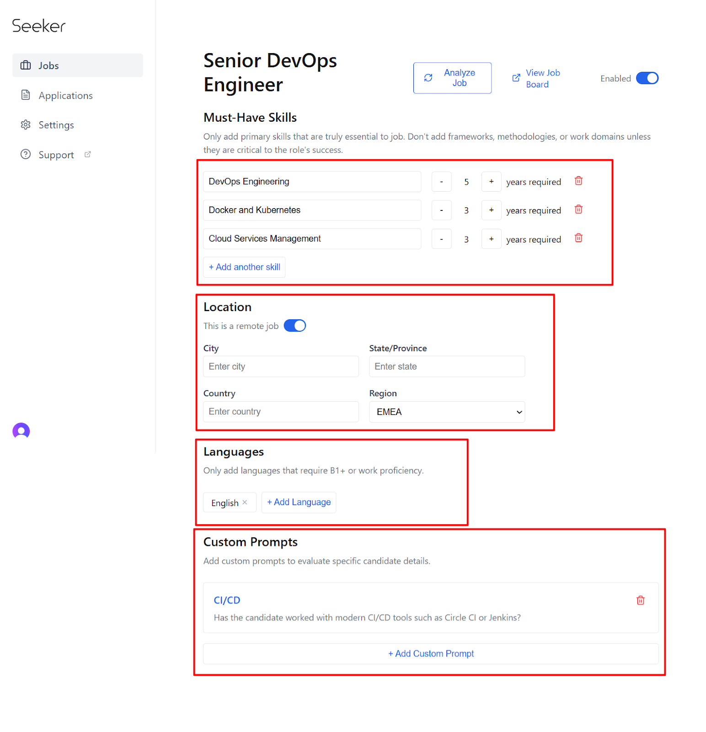
Task: Remove the Docker and Kubernetes skill
Action: click(x=578, y=210)
